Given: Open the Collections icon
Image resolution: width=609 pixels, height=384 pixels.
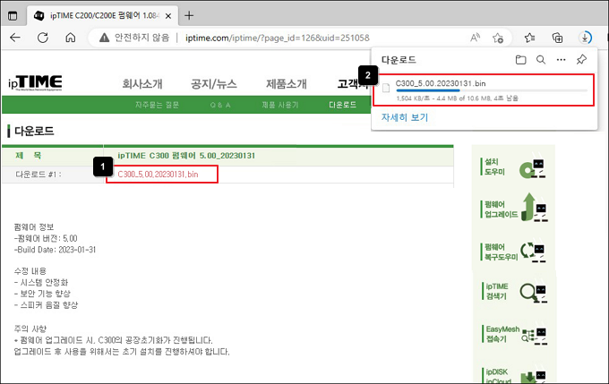Looking at the screenshot, I should (x=557, y=38).
